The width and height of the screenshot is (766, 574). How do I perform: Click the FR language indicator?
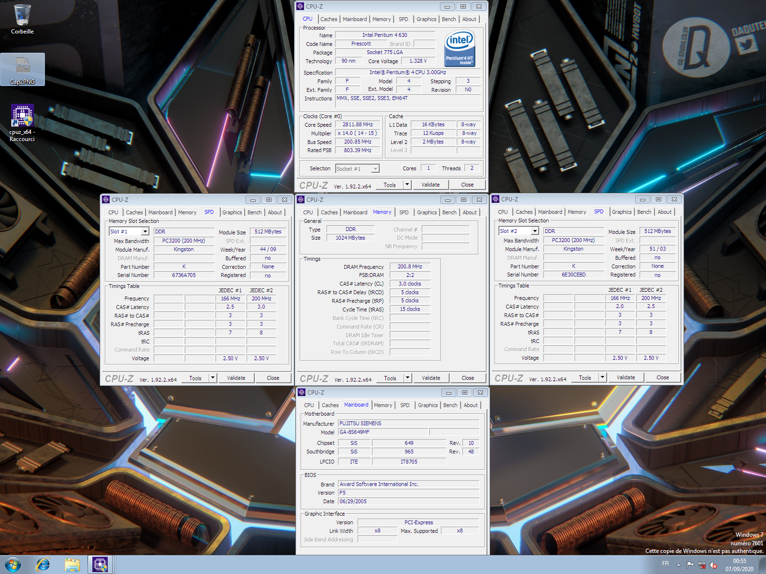click(665, 563)
